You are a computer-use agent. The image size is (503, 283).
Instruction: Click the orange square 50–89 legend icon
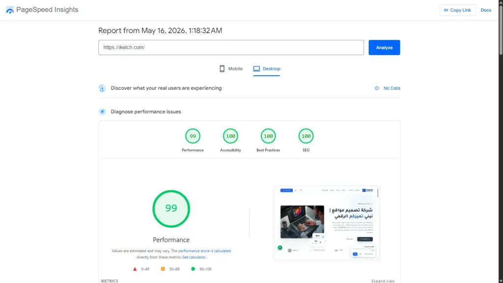163,269
